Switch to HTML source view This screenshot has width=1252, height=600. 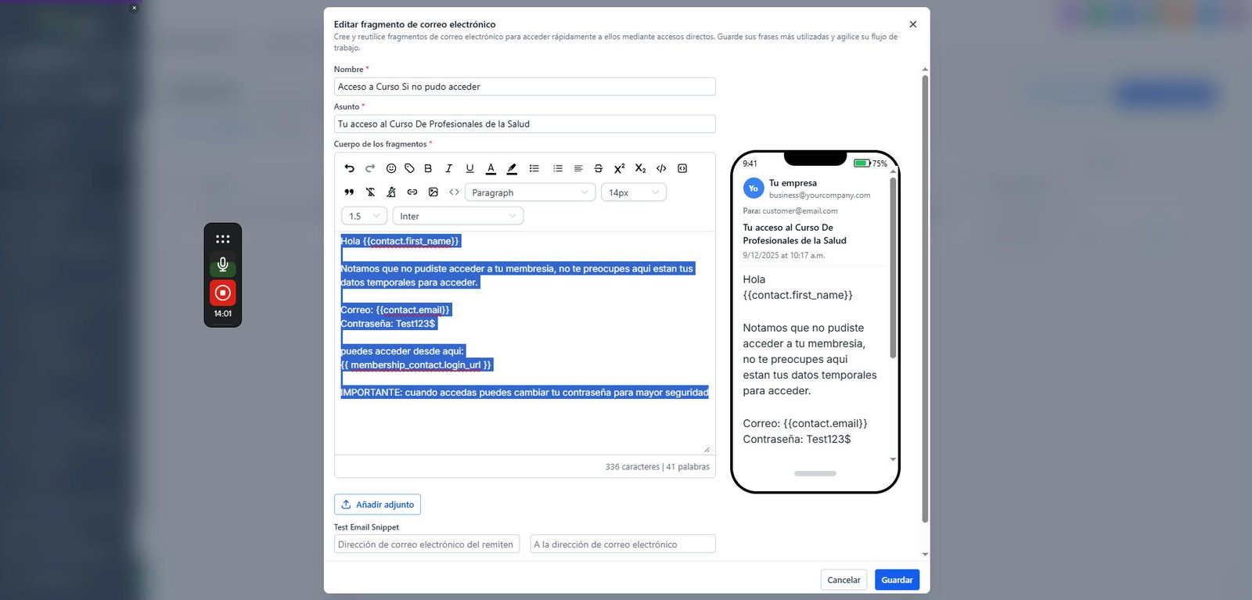click(454, 192)
